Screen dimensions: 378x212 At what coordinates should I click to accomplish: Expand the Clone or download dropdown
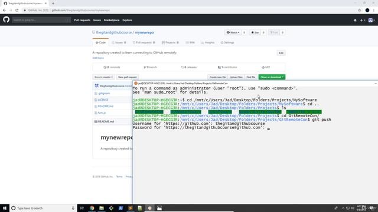click(272, 77)
